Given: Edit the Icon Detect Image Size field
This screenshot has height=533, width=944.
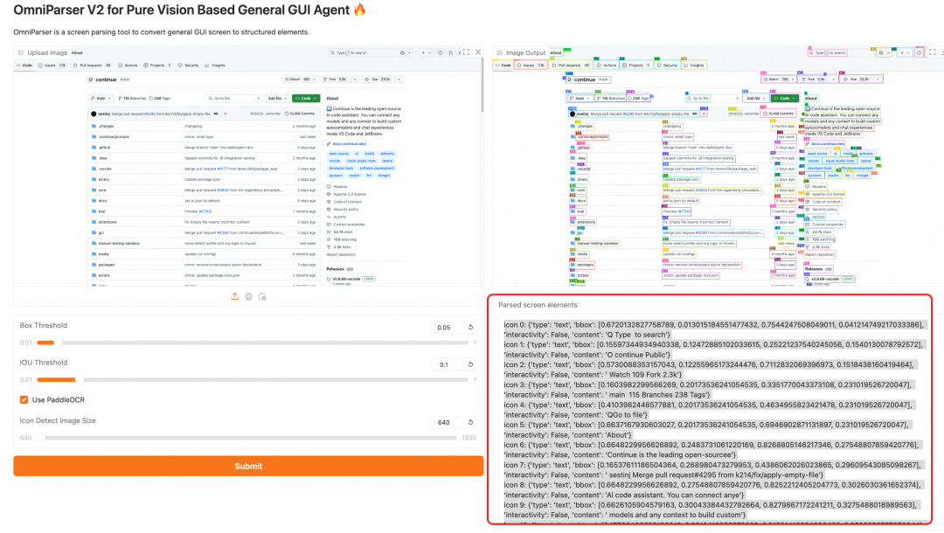Looking at the screenshot, I should pos(447,422).
